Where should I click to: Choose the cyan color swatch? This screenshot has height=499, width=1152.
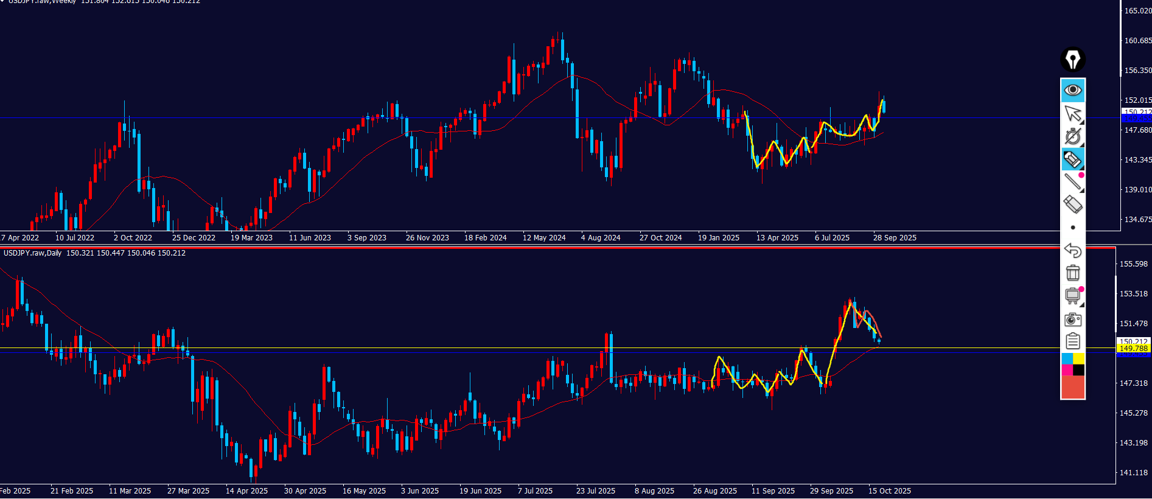[x=1067, y=358]
